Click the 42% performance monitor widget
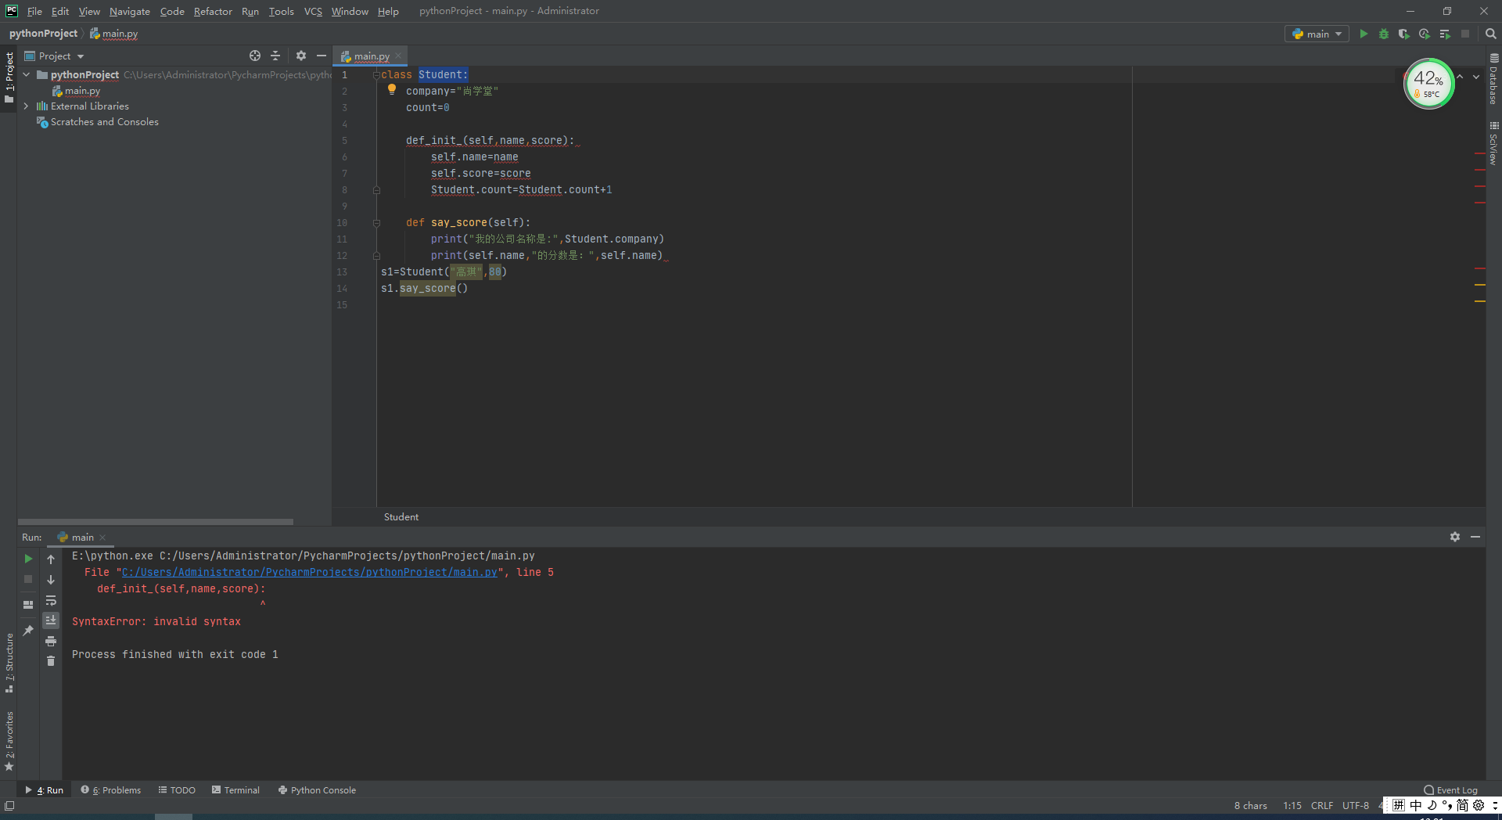This screenshot has height=820, width=1502. click(1429, 84)
